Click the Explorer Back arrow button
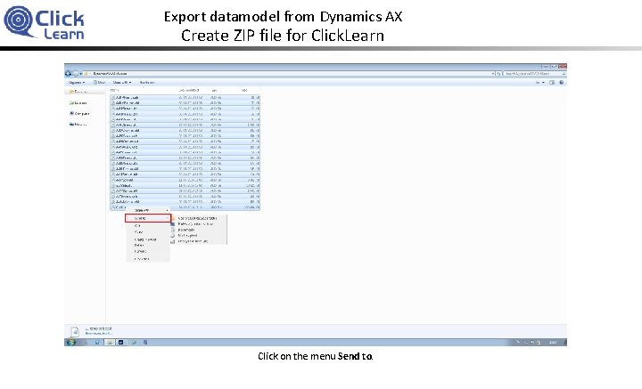This screenshot has height=389, width=642. coord(68,74)
